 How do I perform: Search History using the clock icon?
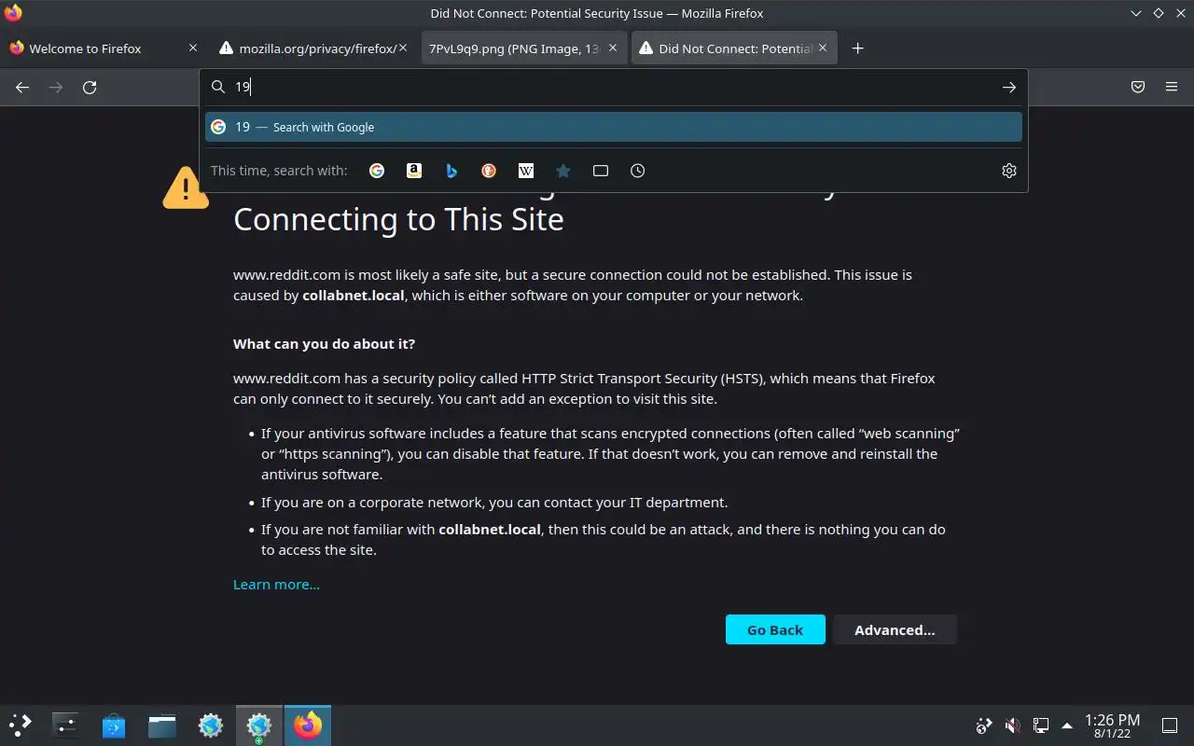tap(638, 171)
